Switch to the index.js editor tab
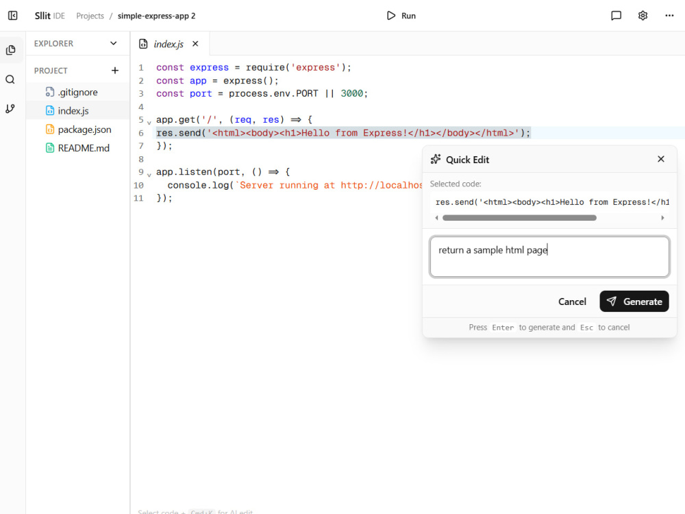The image size is (685, 514). coord(169,44)
